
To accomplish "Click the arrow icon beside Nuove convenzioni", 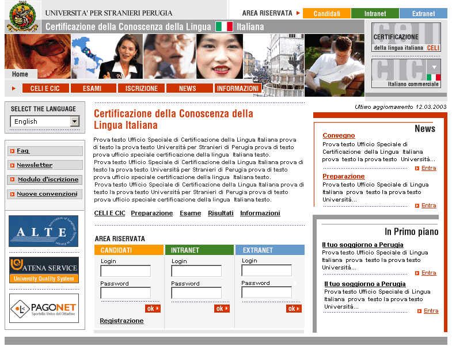I will click(12, 195).
